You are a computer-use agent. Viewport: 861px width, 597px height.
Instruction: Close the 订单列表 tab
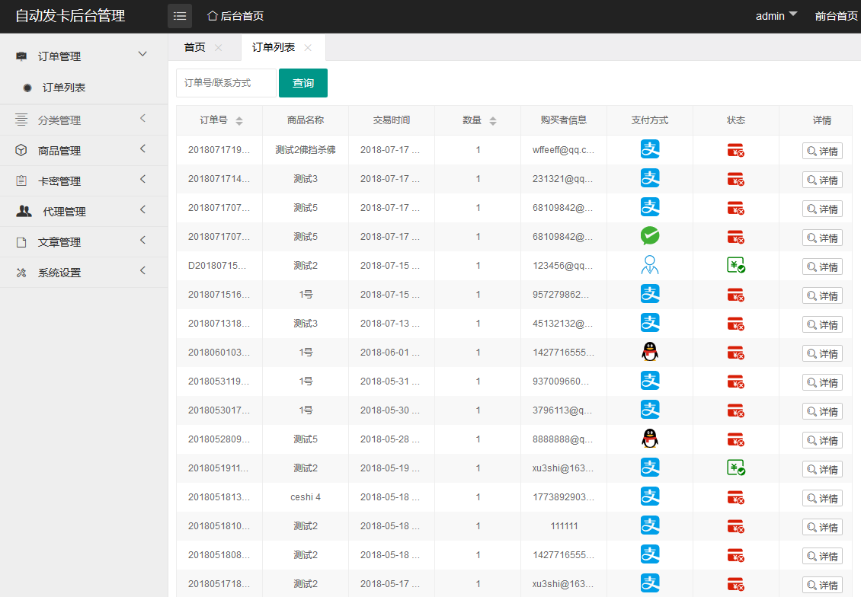pyautogui.click(x=308, y=47)
